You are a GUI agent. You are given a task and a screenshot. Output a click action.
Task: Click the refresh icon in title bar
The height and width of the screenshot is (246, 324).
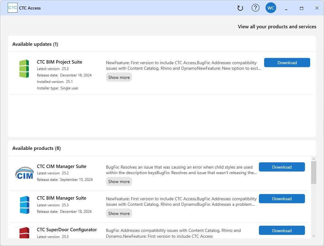click(240, 8)
